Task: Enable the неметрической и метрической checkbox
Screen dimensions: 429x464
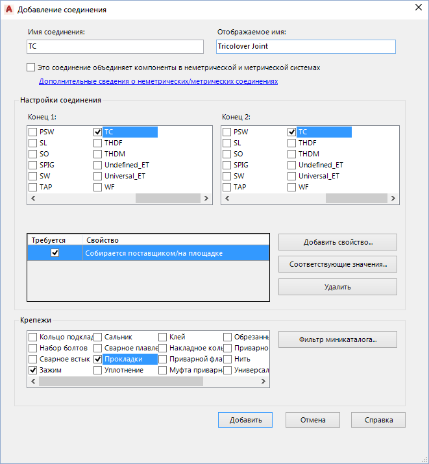Action: coord(31,67)
